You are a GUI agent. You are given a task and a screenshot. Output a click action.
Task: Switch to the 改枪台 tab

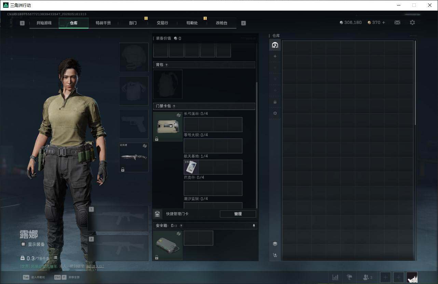click(221, 23)
